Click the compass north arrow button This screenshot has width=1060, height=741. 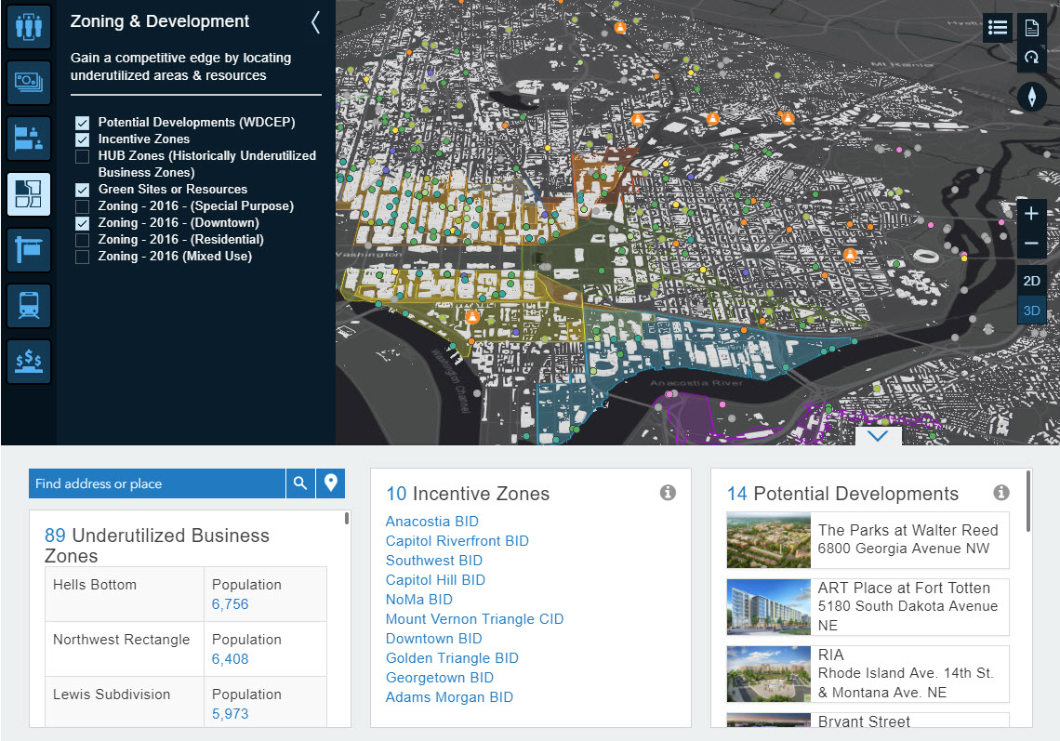pyautogui.click(x=1031, y=97)
